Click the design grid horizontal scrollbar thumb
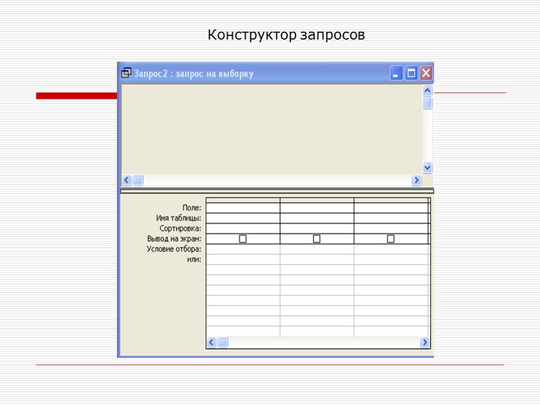This screenshot has width=540, height=405. tap(223, 342)
